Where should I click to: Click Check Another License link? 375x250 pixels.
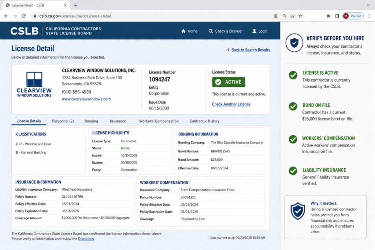pos(231,104)
